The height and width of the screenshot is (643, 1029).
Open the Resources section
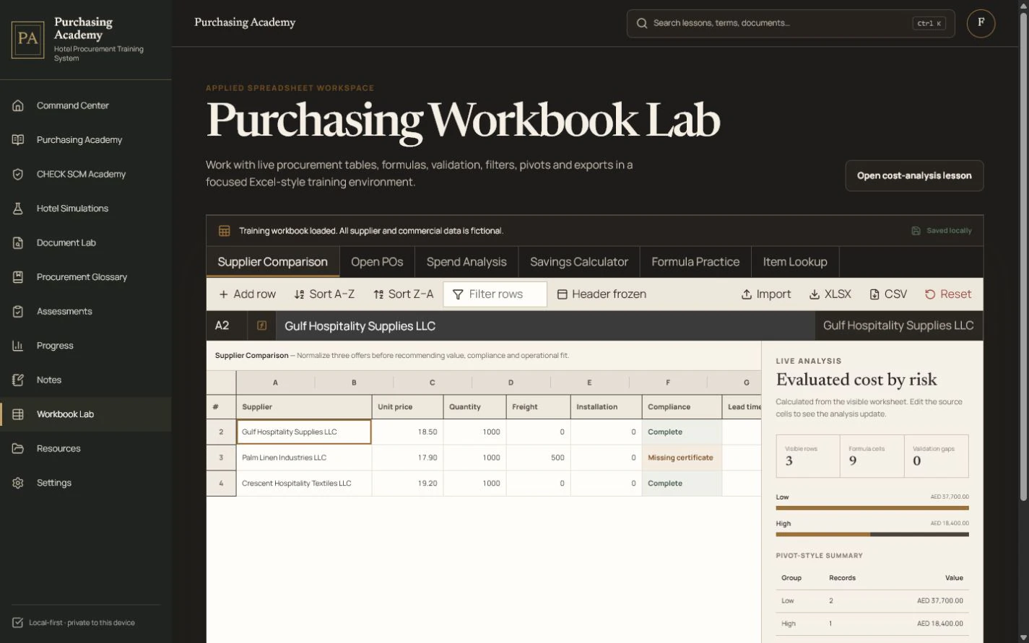(85, 448)
